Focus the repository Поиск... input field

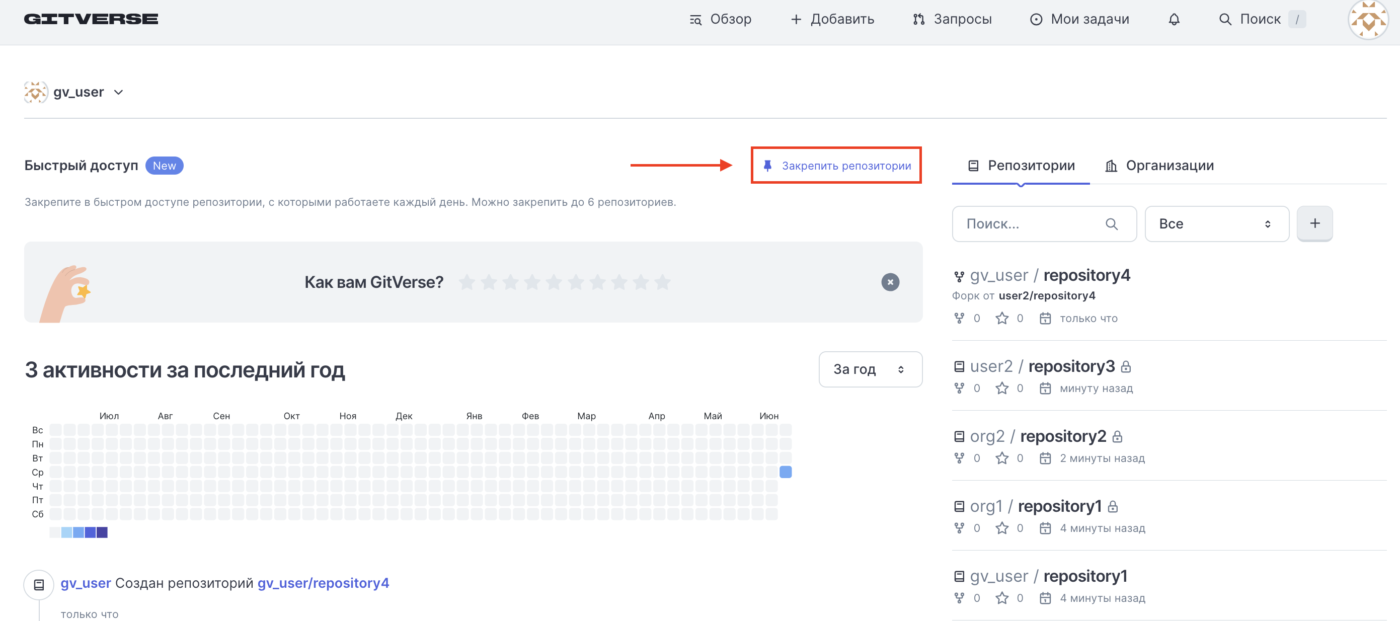point(1044,224)
